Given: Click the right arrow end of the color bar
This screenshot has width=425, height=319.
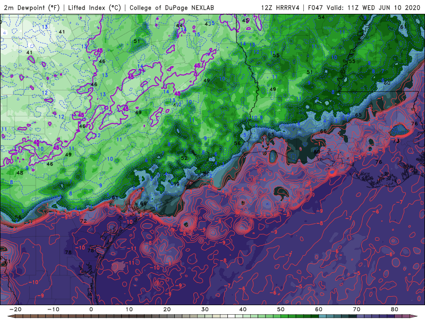Looking at the screenshot, I should tap(414, 316).
